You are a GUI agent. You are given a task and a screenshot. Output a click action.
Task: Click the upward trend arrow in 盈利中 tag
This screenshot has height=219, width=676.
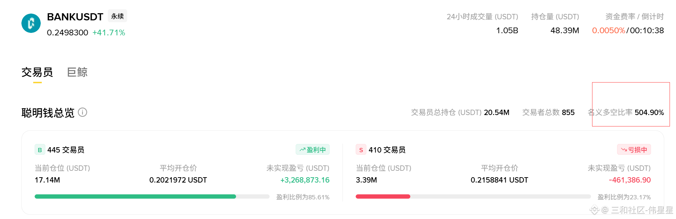tap(302, 150)
